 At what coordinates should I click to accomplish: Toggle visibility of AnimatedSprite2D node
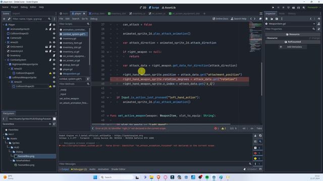click(x=54, y=29)
